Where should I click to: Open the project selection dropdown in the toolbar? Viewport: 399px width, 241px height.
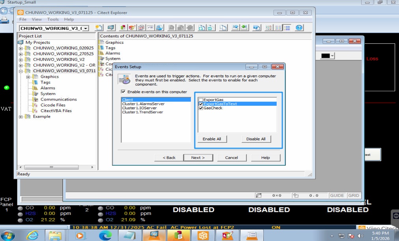(86, 28)
